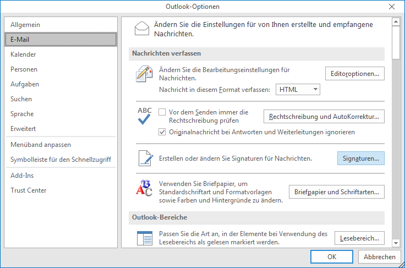
Task: Click the vertical scrollbar thumb
Action: pos(396,42)
